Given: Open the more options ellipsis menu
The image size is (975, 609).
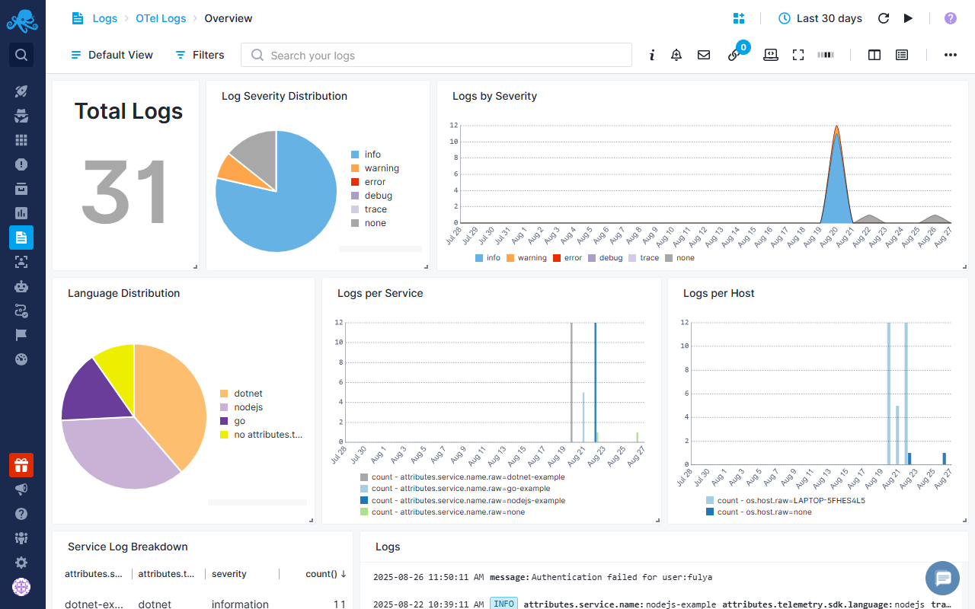Looking at the screenshot, I should point(950,55).
